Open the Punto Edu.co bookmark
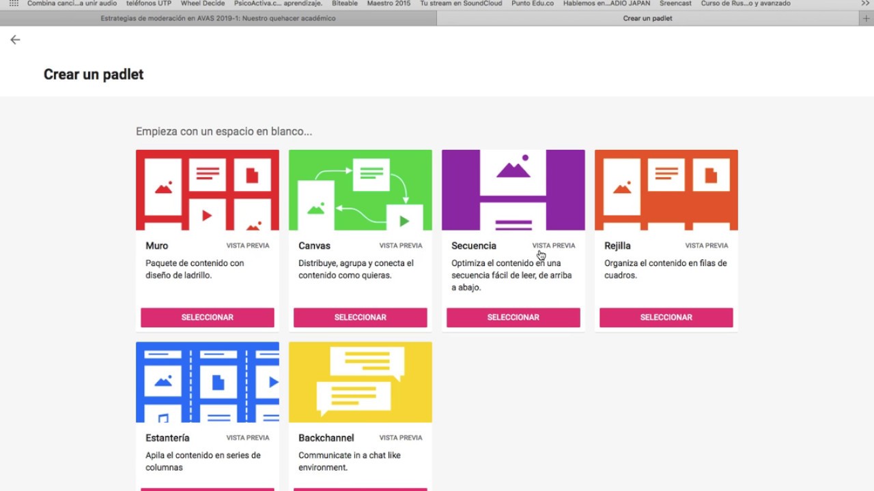Image resolution: width=874 pixels, height=491 pixels. pos(533,3)
